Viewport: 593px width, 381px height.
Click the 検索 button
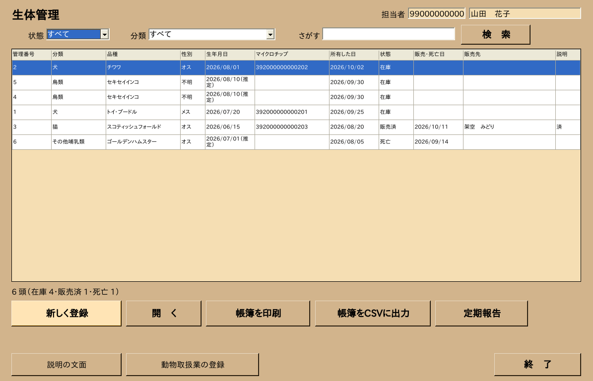[x=495, y=35]
